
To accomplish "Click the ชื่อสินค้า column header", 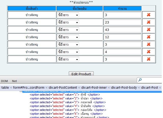I will click(32, 8).
